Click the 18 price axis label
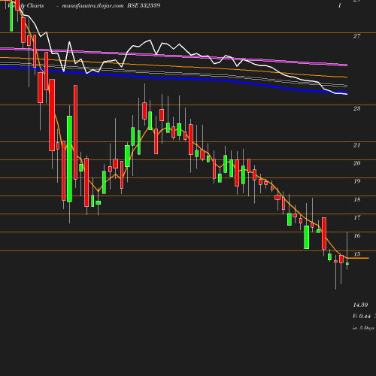Image resolution: width=376 pixels, height=376 pixels. (x=357, y=199)
